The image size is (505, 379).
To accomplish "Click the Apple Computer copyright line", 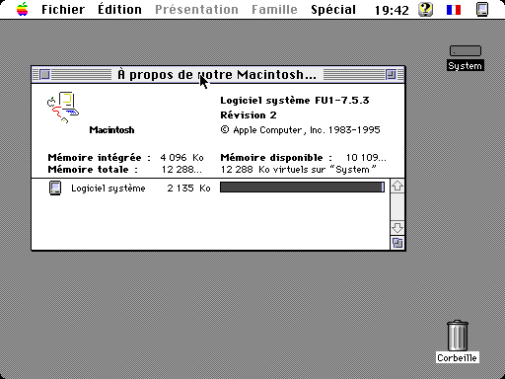I will coord(300,130).
